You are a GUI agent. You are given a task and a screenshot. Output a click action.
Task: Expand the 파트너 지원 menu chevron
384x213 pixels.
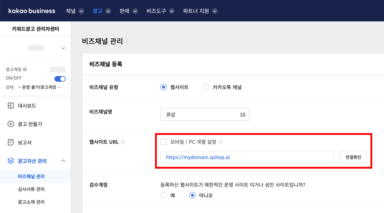tap(215, 11)
